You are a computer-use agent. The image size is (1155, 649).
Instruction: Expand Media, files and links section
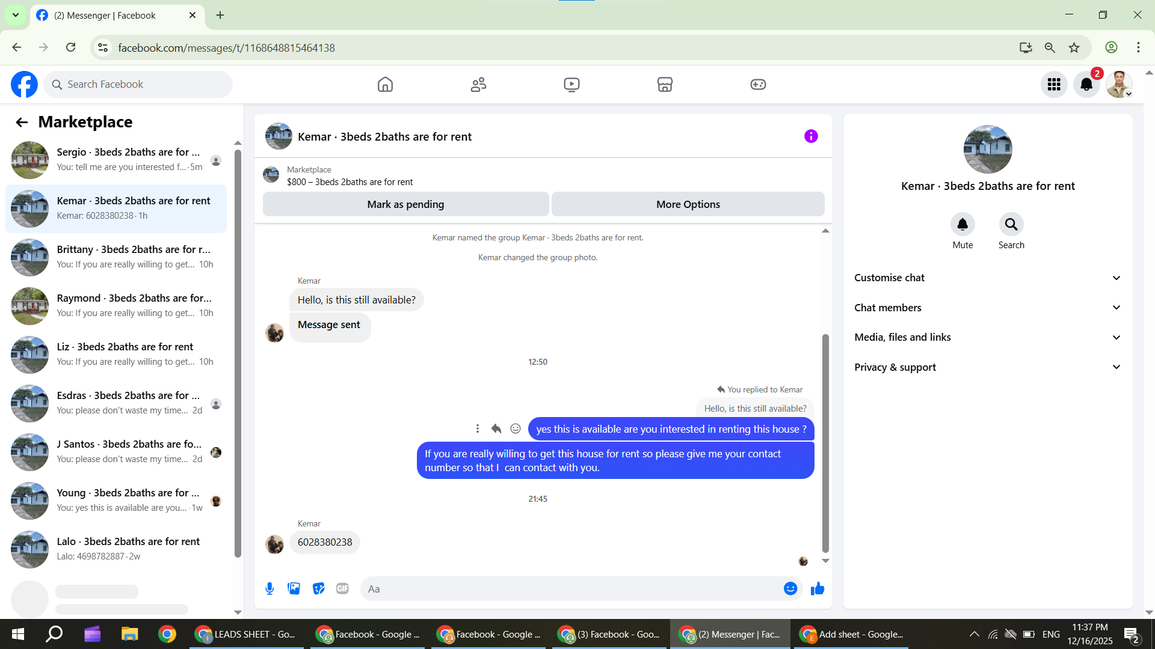pyautogui.click(x=988, y=337)
